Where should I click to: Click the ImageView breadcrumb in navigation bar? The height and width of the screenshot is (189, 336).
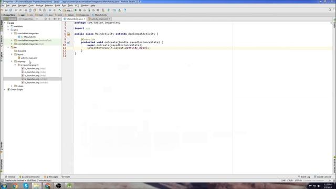[x=8, y=15]
